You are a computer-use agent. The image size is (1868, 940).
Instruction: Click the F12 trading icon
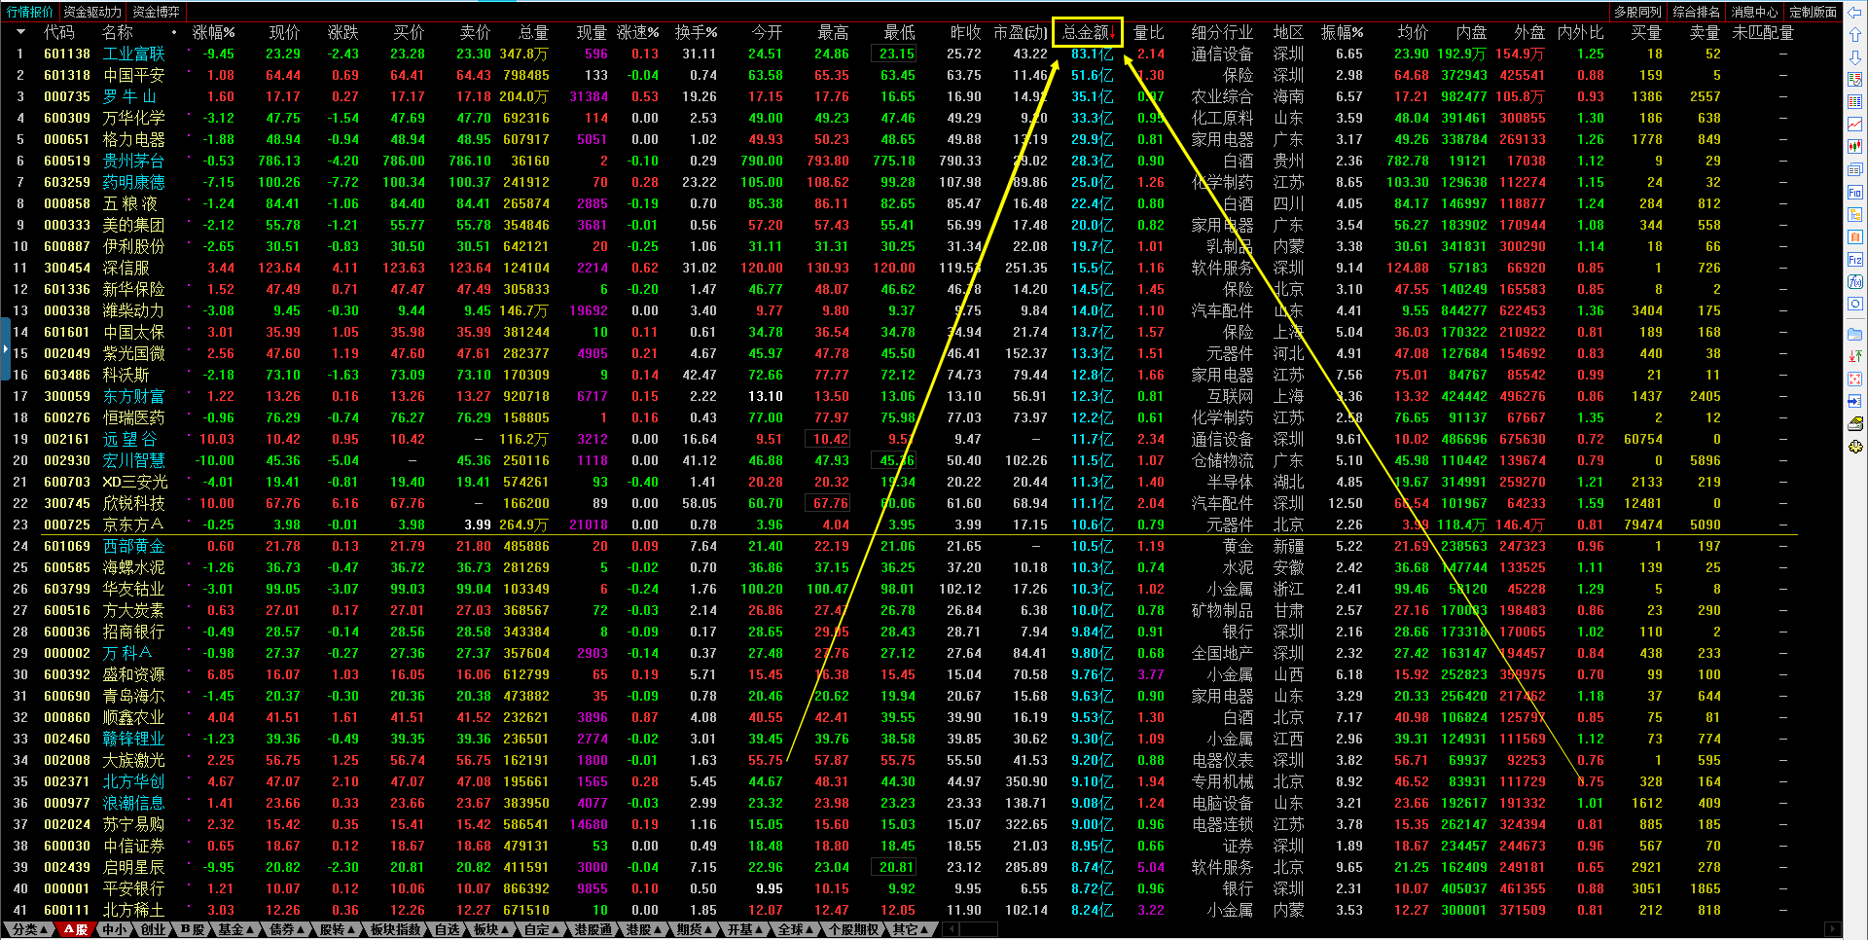1855,260
